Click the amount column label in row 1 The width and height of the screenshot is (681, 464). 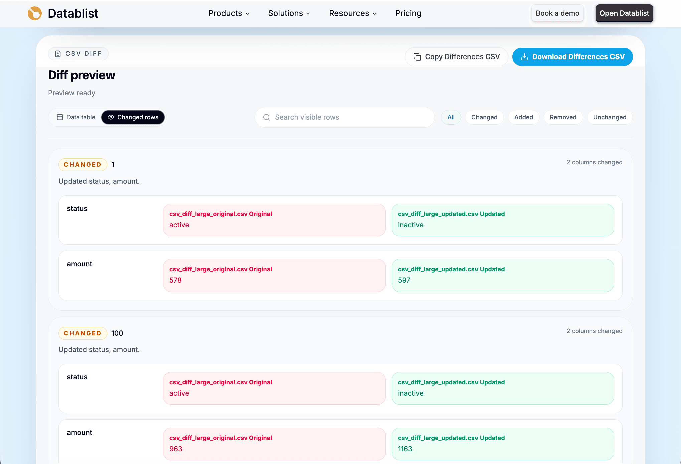tap(79, 264)
